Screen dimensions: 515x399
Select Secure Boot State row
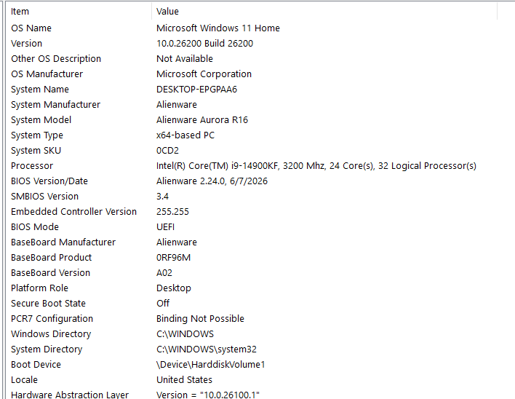coord(48,304)
